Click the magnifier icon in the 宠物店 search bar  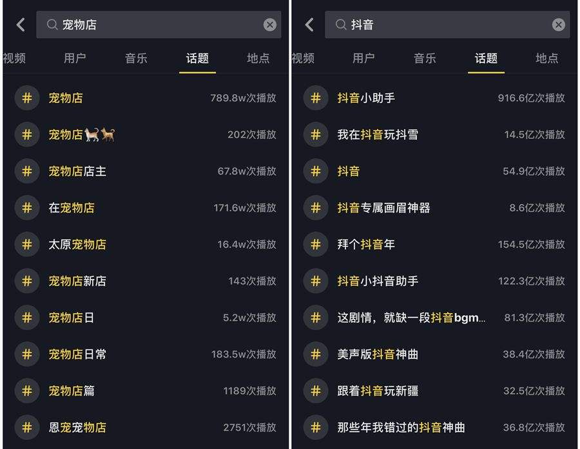coord(50,24)
